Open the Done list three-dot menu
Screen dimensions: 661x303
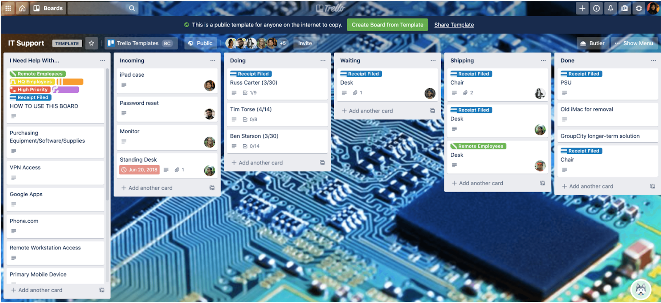(x=653, y=61)
